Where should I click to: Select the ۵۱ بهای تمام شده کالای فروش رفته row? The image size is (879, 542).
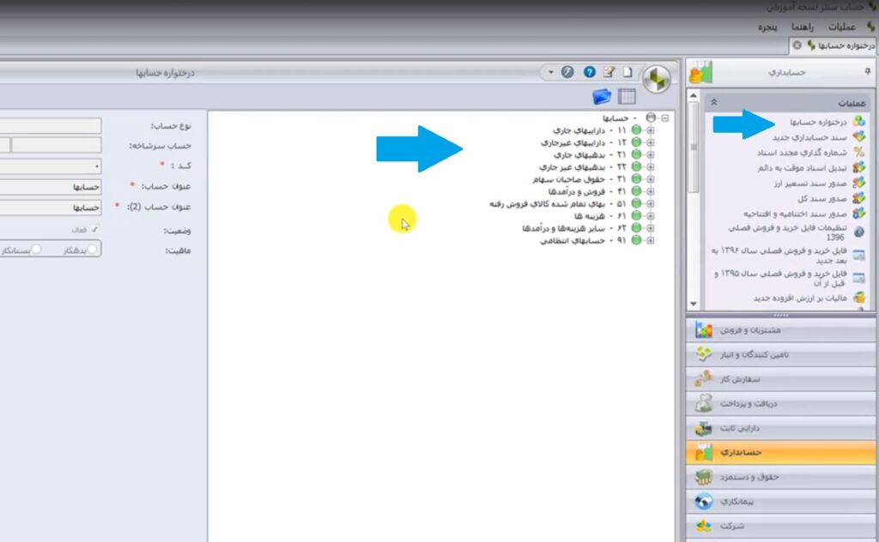click(x=558, y=204)
